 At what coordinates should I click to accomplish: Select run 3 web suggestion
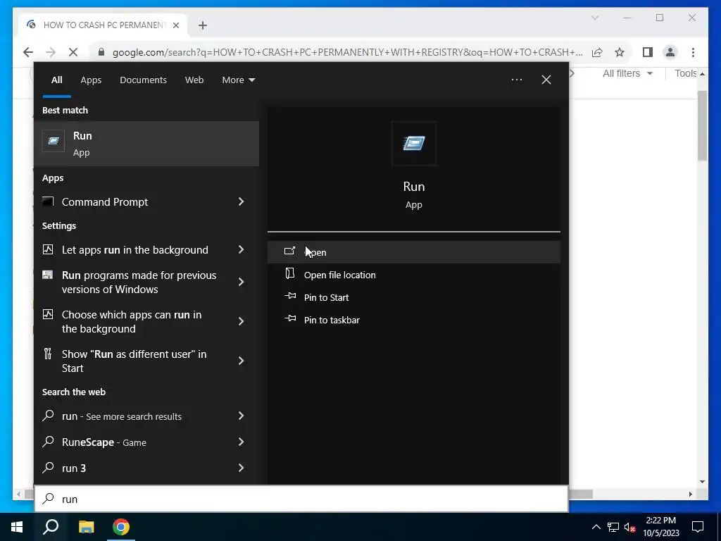[73, 468]
